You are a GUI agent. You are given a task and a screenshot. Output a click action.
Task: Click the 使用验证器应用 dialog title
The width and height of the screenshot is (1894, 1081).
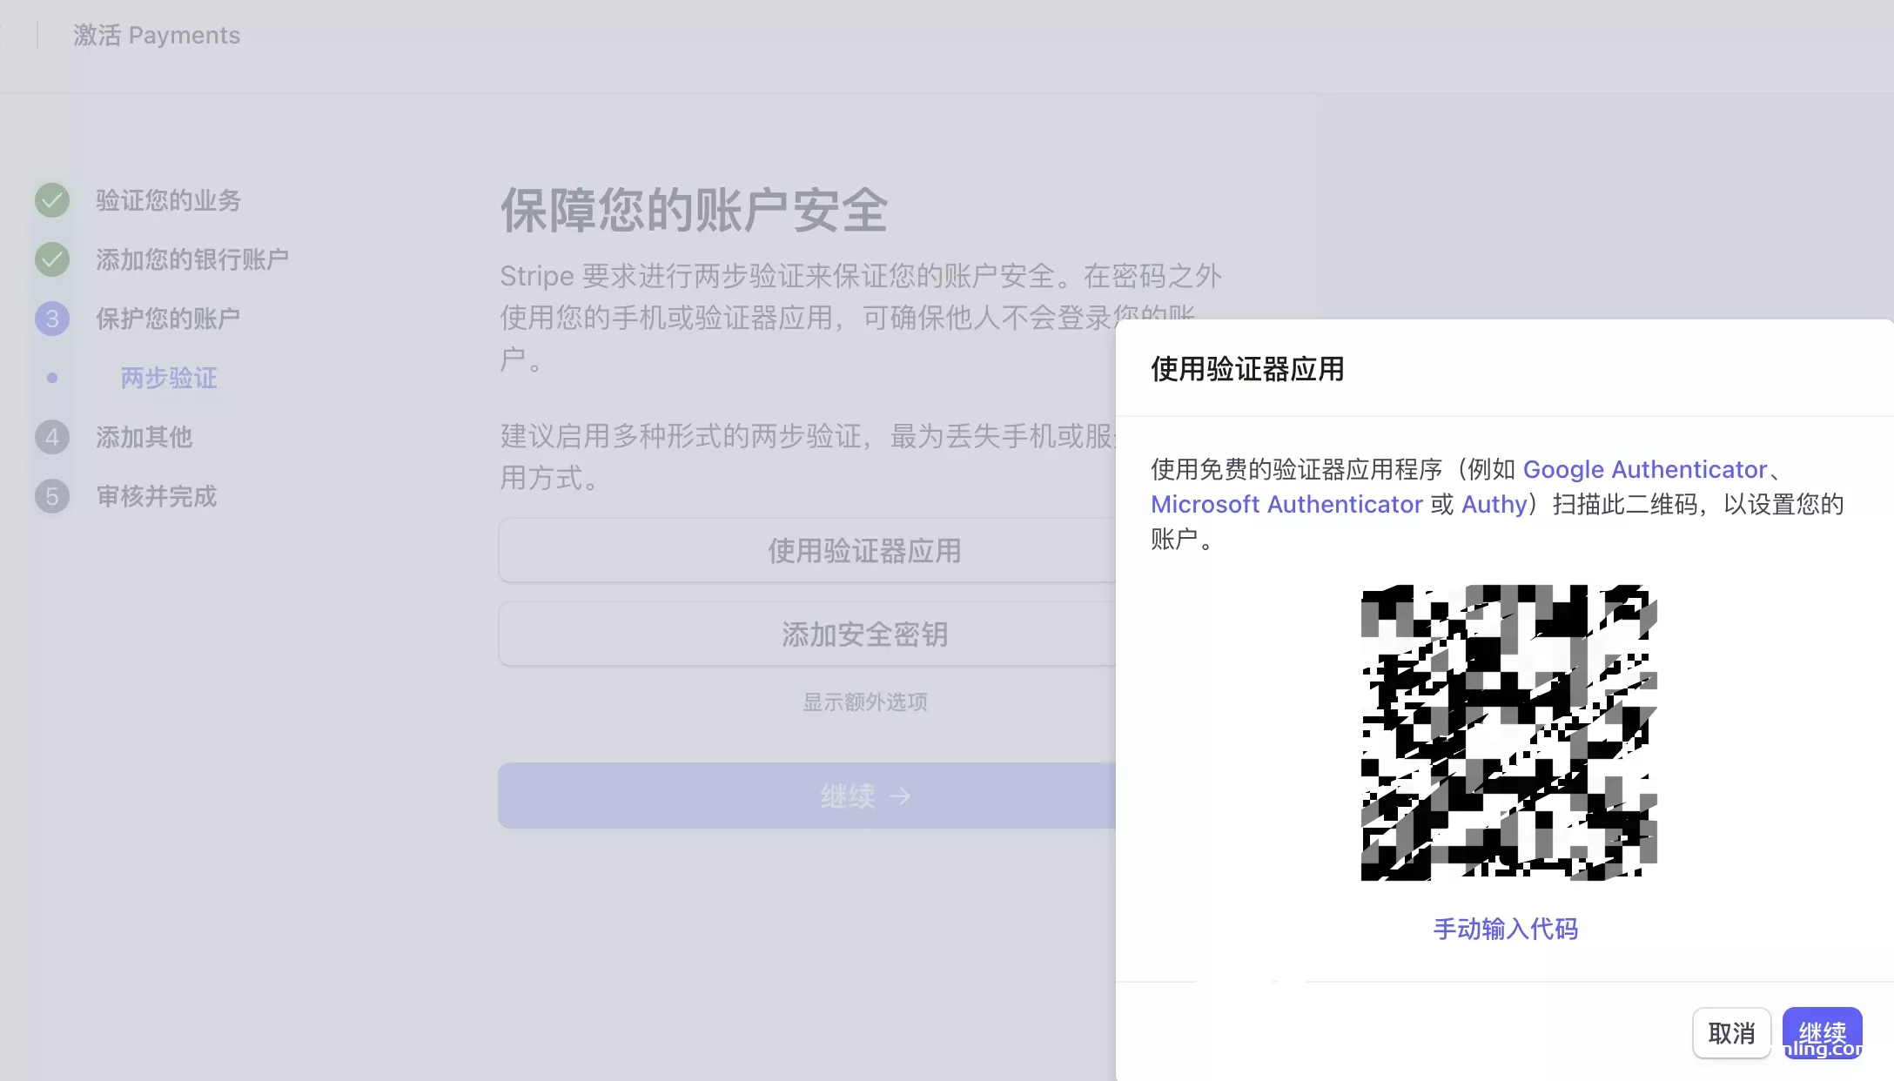pyautogui.click(x=1247, y=369)
